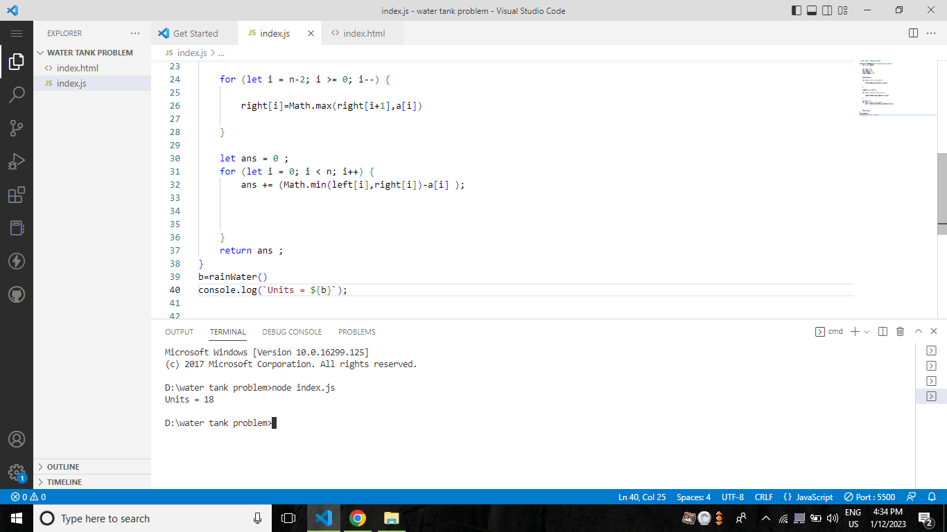The height and width of the screenshot is (532, 947).
Task: Kill the terminal with the trash icon
Action: (900, 331)
